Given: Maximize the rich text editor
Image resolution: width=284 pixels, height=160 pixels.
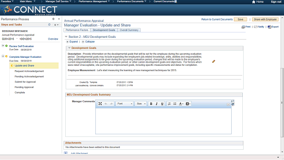Looking at the screenshot, I should [100, 104].
